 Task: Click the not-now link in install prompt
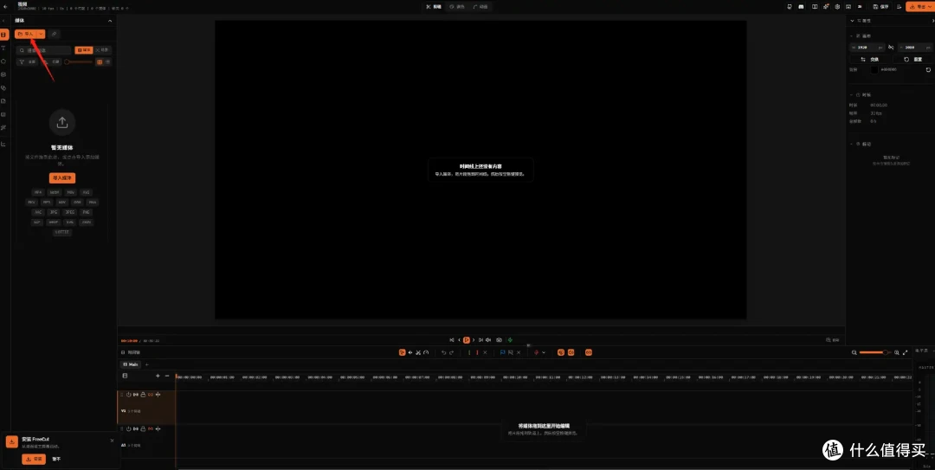(x=56, y=459)
